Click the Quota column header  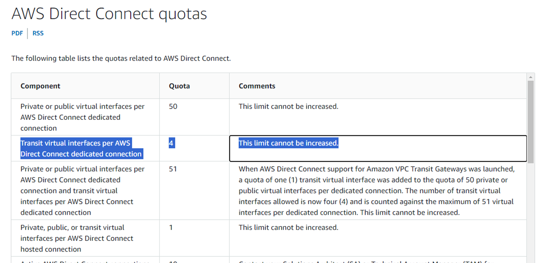tap(179, 86)
